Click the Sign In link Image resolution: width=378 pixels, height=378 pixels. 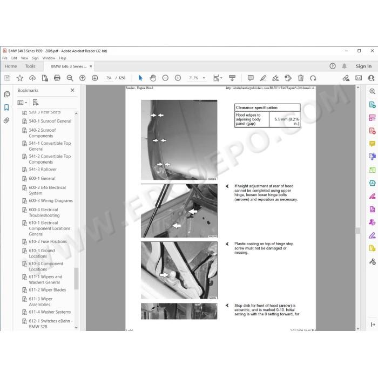[363, 66]
